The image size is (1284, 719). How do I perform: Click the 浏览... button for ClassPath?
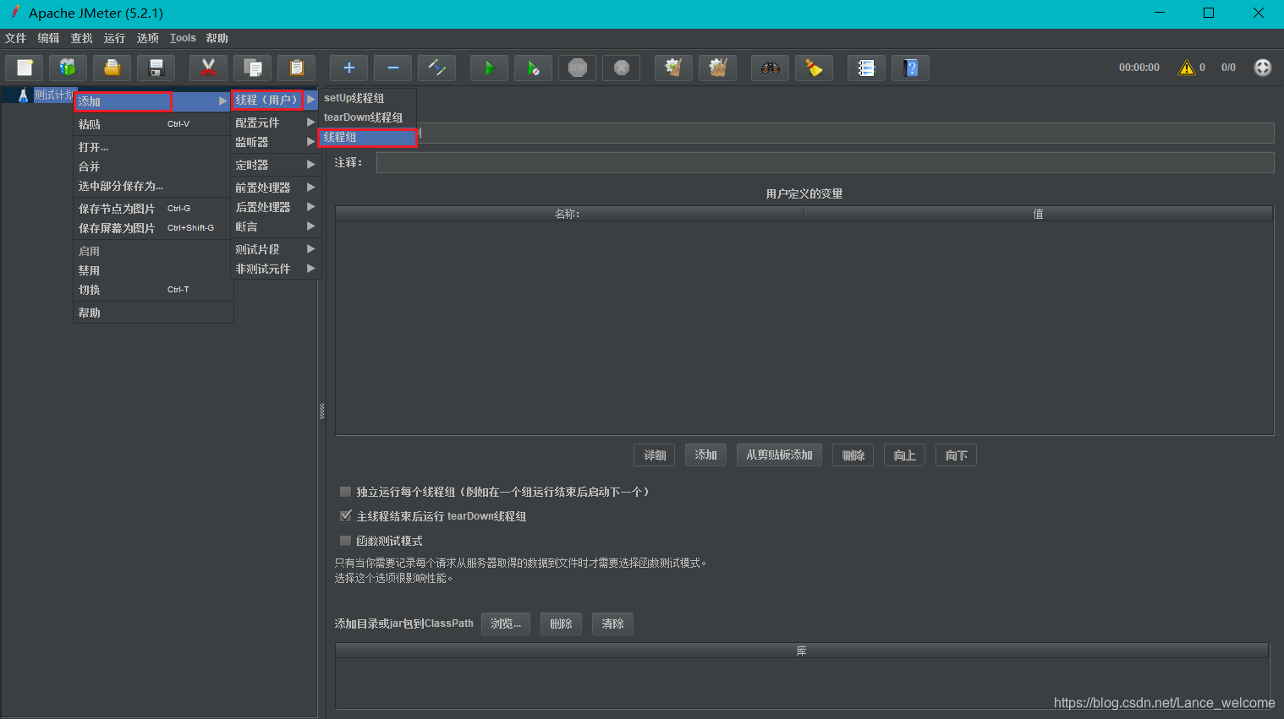(505, 624)
